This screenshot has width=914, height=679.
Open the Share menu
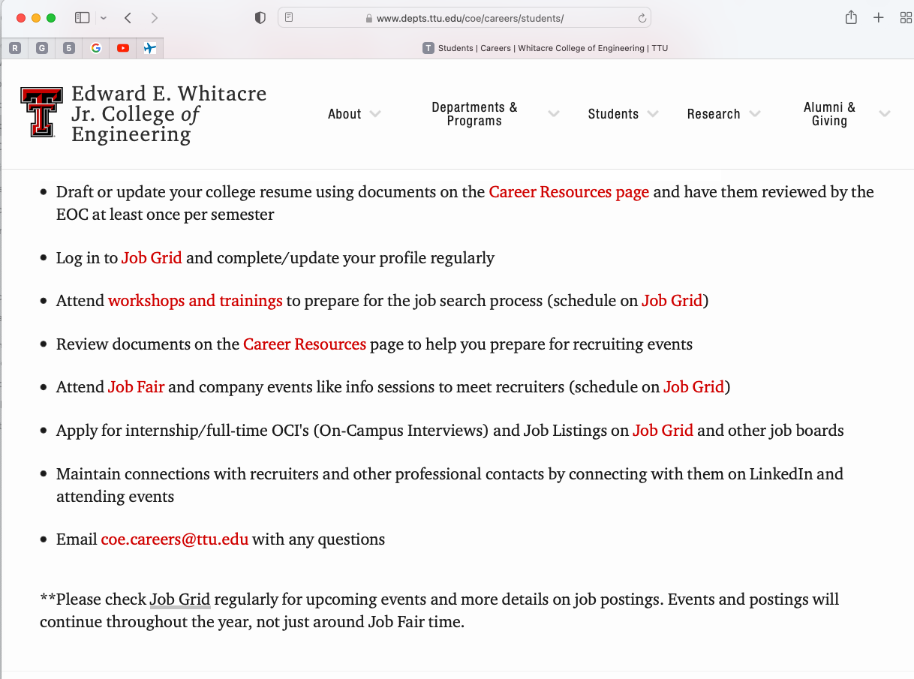point(851,17)
